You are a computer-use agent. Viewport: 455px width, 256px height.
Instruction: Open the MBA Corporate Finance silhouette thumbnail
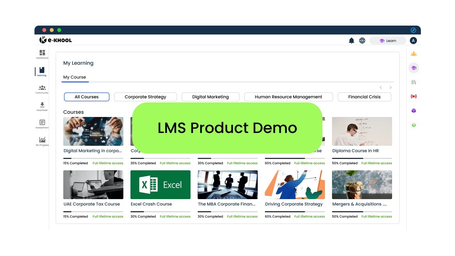click(227, 185)
